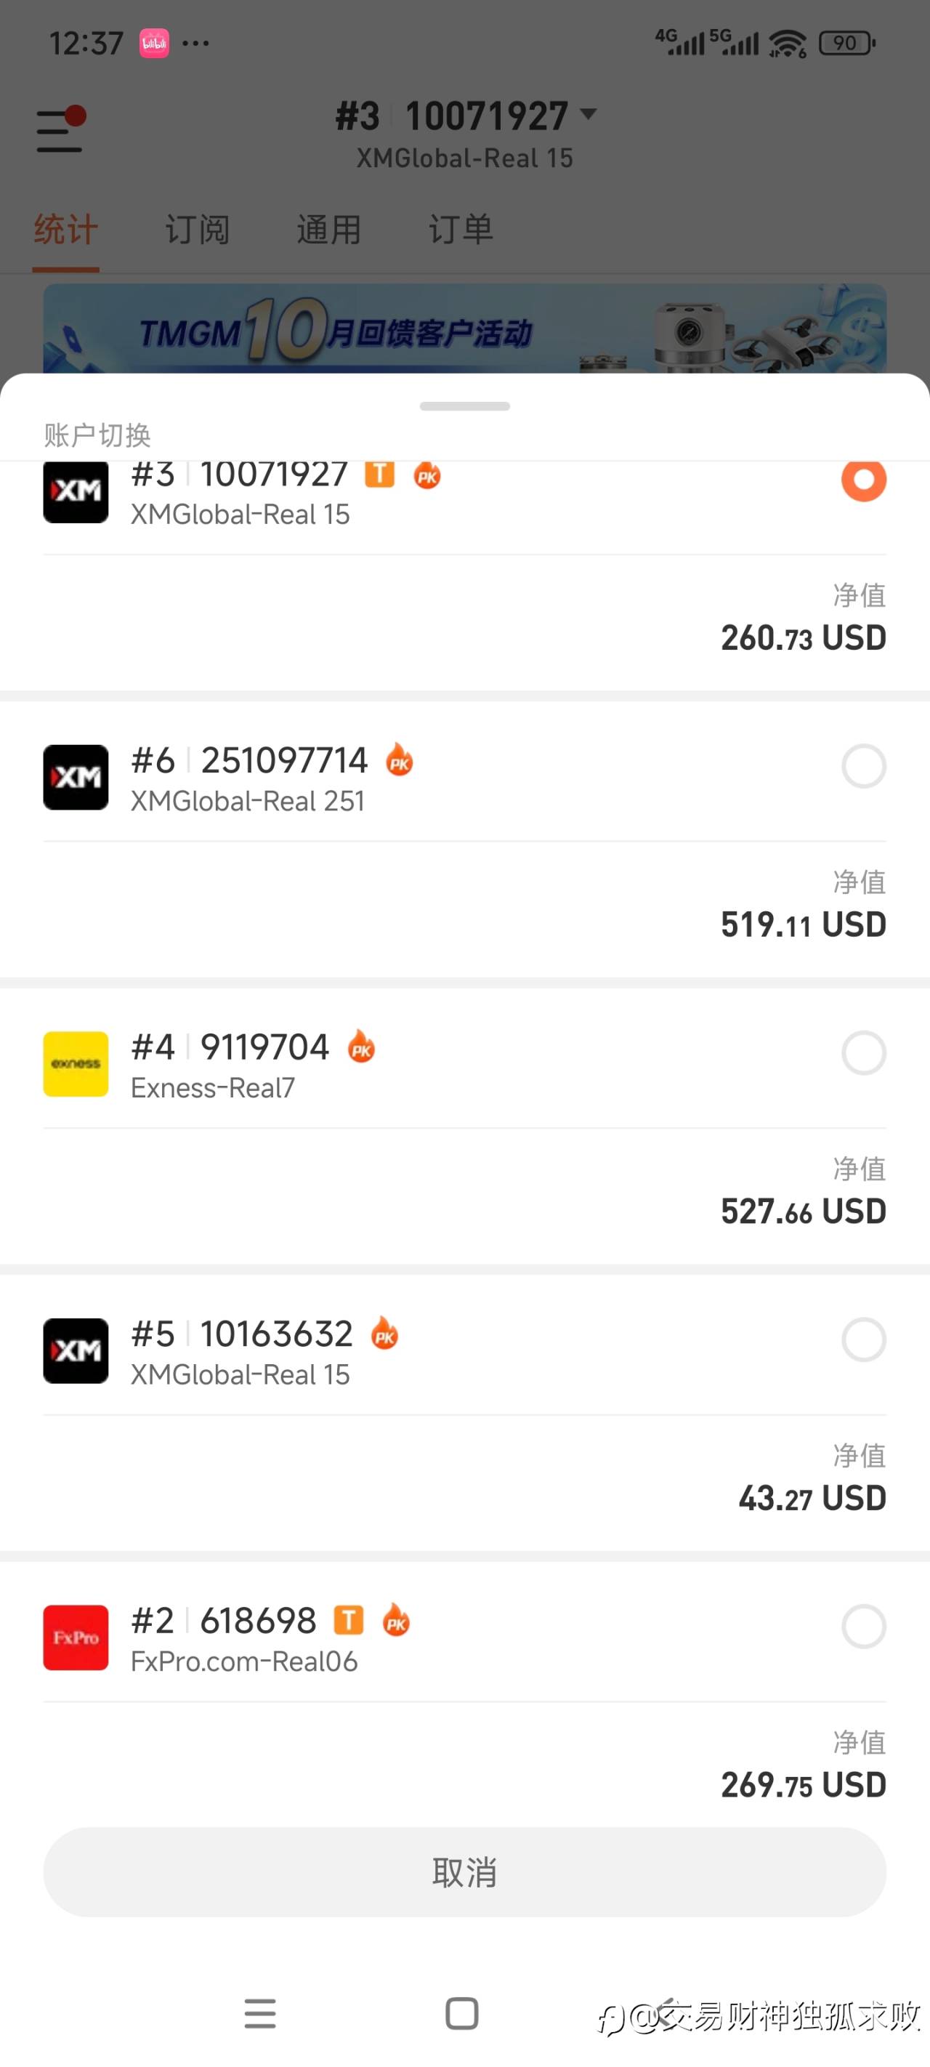Tap the XM logo for account 10163632
Viewport: 930px width, 2067px height.
point(76,1350)
